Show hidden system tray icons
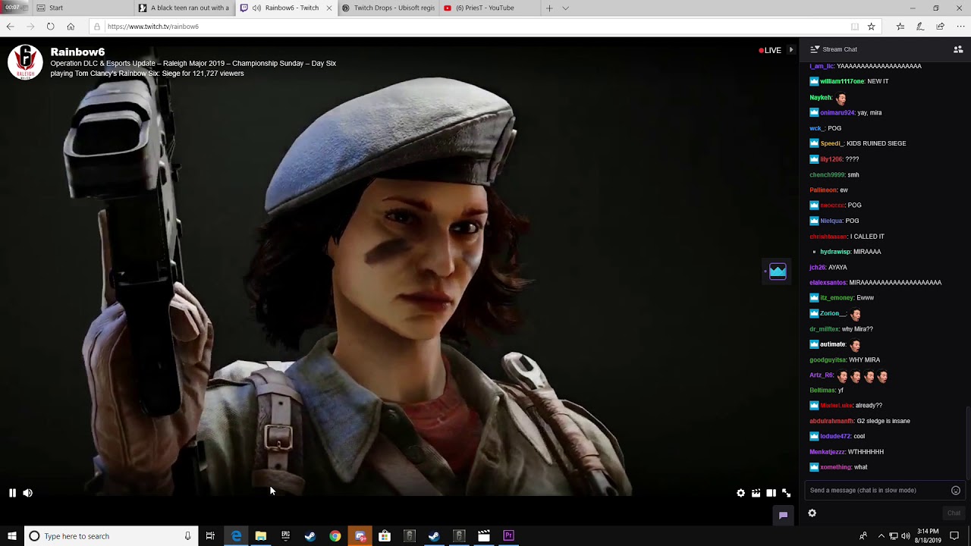The width and height of the screenshot is (971, 546). coord(881,536)
